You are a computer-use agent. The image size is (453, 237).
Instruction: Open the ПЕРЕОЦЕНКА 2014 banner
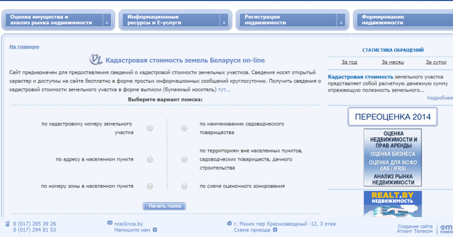(392, 117)
